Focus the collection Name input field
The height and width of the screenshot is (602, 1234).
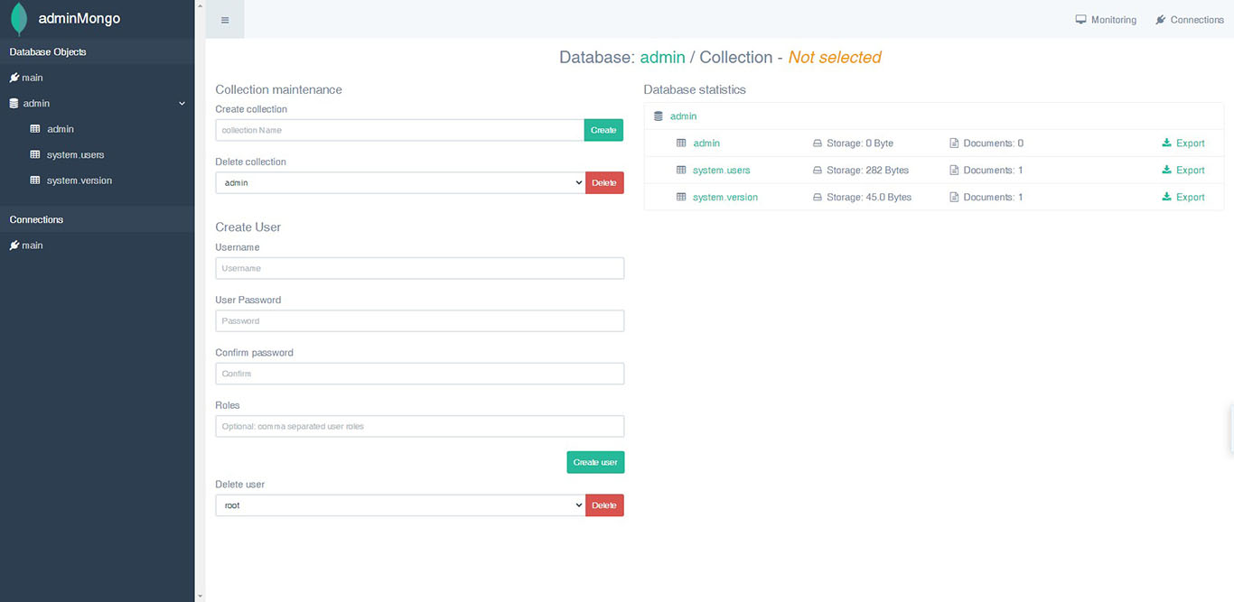coord(399,130)
